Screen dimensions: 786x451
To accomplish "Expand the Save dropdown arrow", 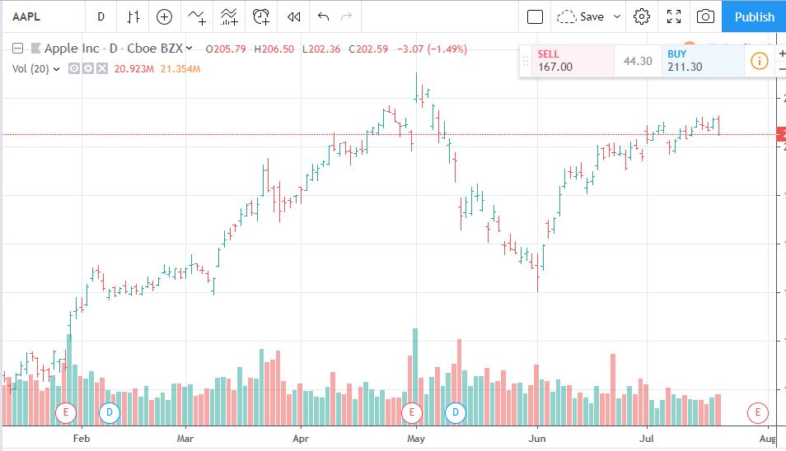I will pos(617,16).
